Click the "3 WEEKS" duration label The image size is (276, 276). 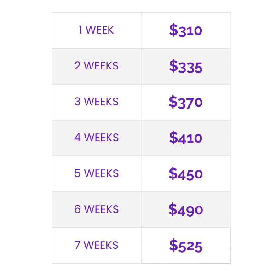[96, 102]
